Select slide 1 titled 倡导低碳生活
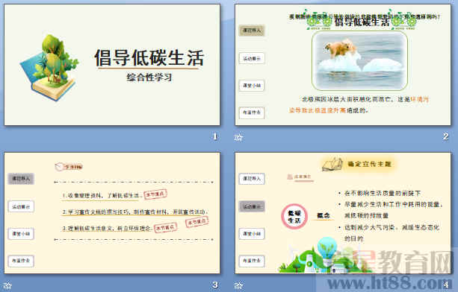This screenshot has width=458, height=292. [x=112, y=65]
